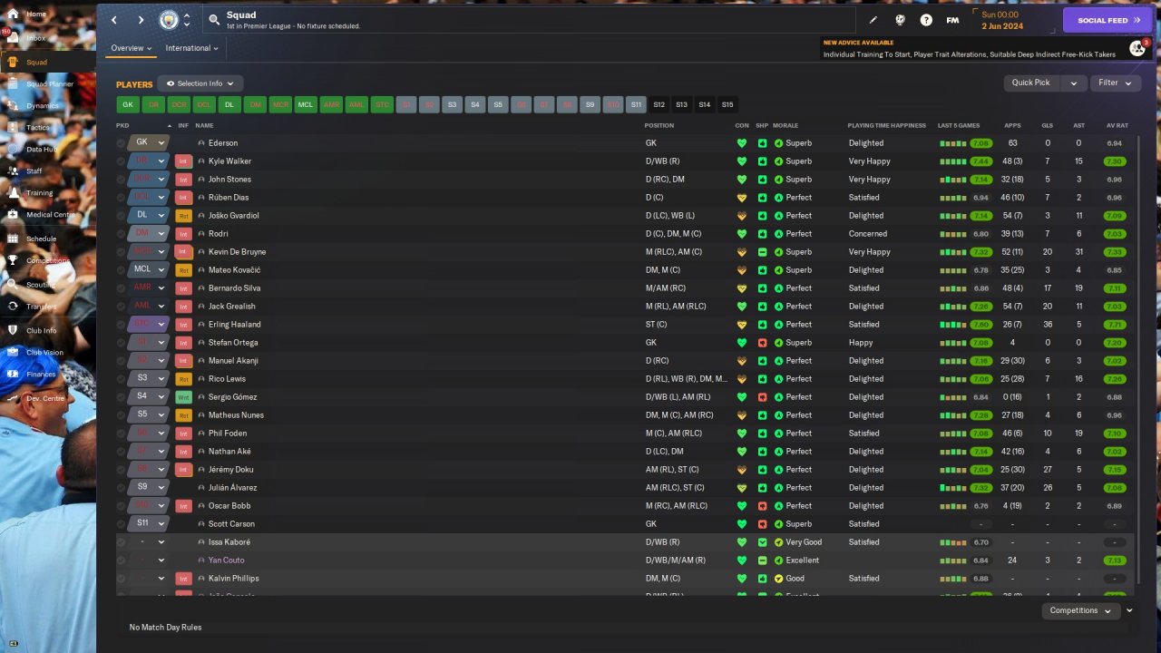Open the Overview tab menu
The height and width of the screenshot is (653, 1161).
pos(131,48)
